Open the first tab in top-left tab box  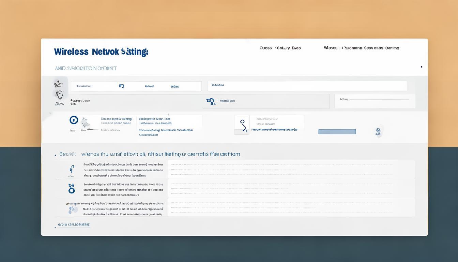(84, 86)
